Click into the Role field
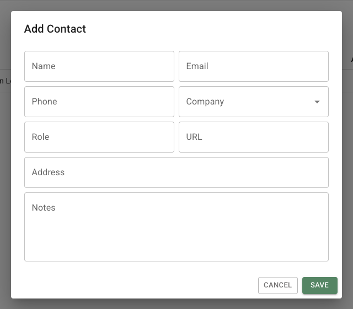Screen dimensions: 353x309 coord(99,137)
